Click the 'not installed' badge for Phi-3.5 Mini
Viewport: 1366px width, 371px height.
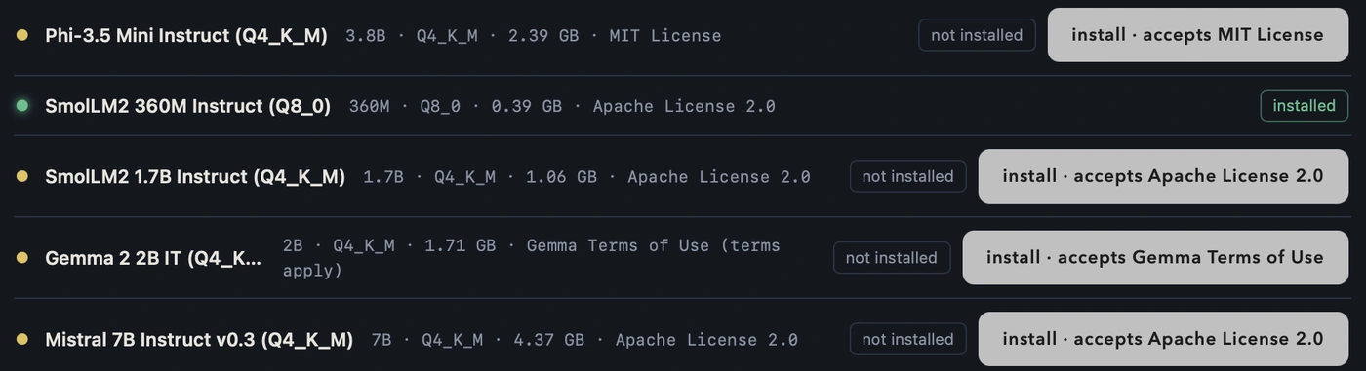click(977, 35)
